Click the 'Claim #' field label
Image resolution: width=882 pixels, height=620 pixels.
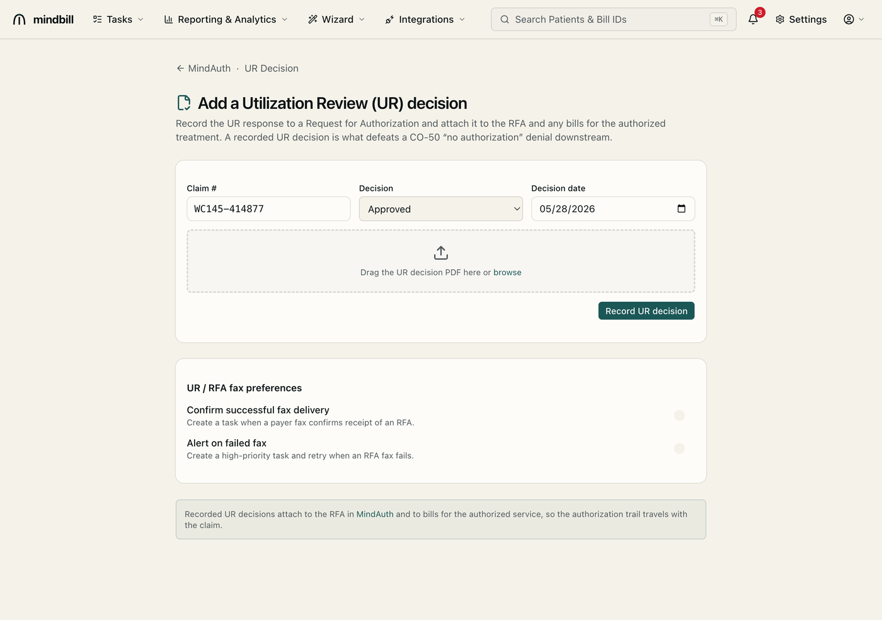click(202, 188)
